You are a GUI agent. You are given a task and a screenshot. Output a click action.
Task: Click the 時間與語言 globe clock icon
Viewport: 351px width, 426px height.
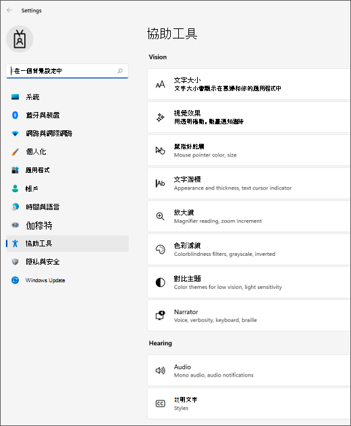[x=16, y=207]
